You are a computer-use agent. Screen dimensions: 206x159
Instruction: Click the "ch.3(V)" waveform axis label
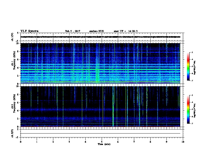click(12, 133)
